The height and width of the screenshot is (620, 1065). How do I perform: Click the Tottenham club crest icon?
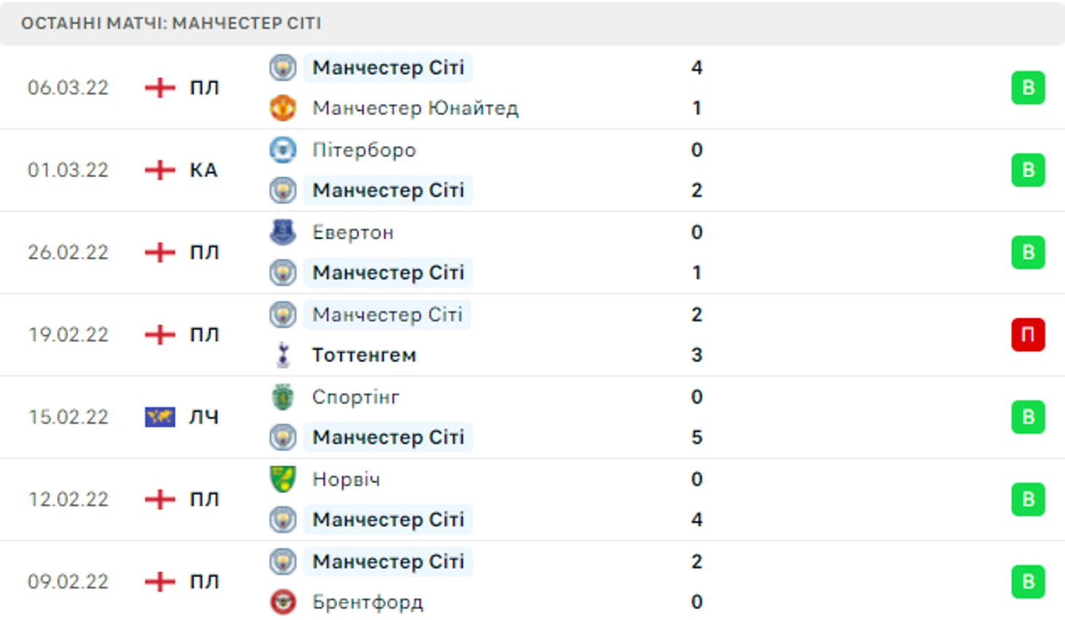click(282, 355)
